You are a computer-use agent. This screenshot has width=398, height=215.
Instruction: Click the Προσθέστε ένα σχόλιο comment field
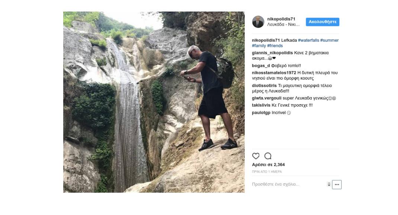pyautogui.click(x=289, y=184)
